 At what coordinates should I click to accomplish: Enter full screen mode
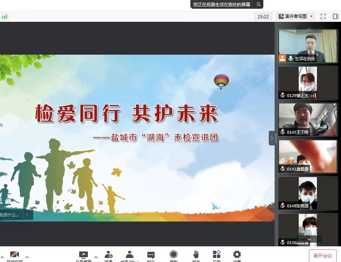coord(323,16)
